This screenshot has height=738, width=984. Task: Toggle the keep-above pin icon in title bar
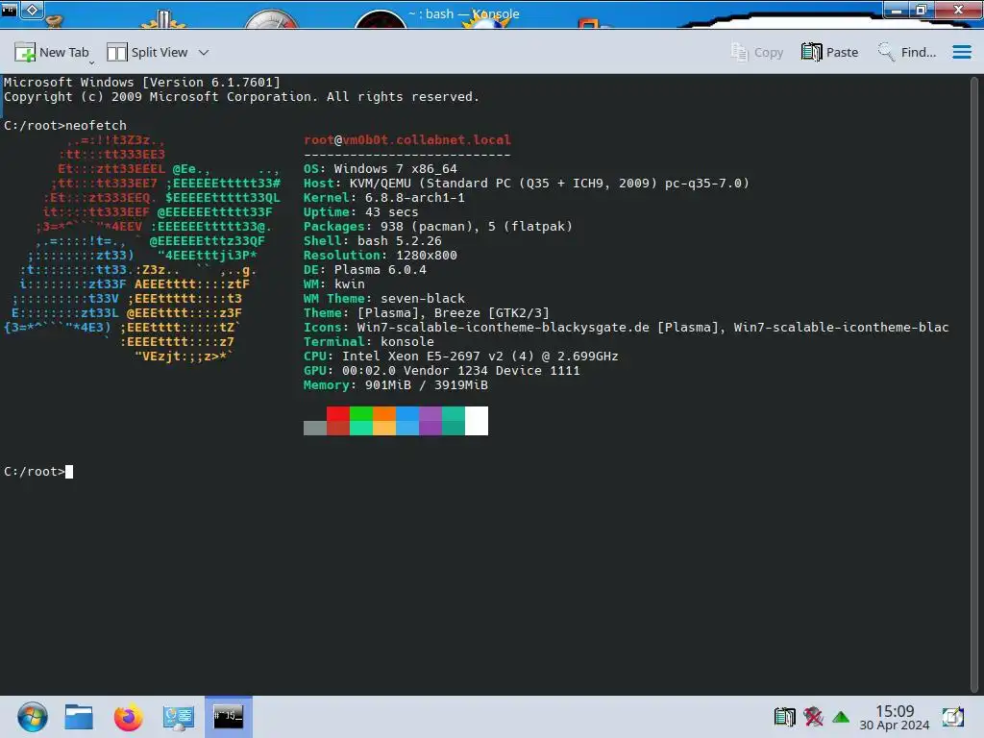point(33,10)
